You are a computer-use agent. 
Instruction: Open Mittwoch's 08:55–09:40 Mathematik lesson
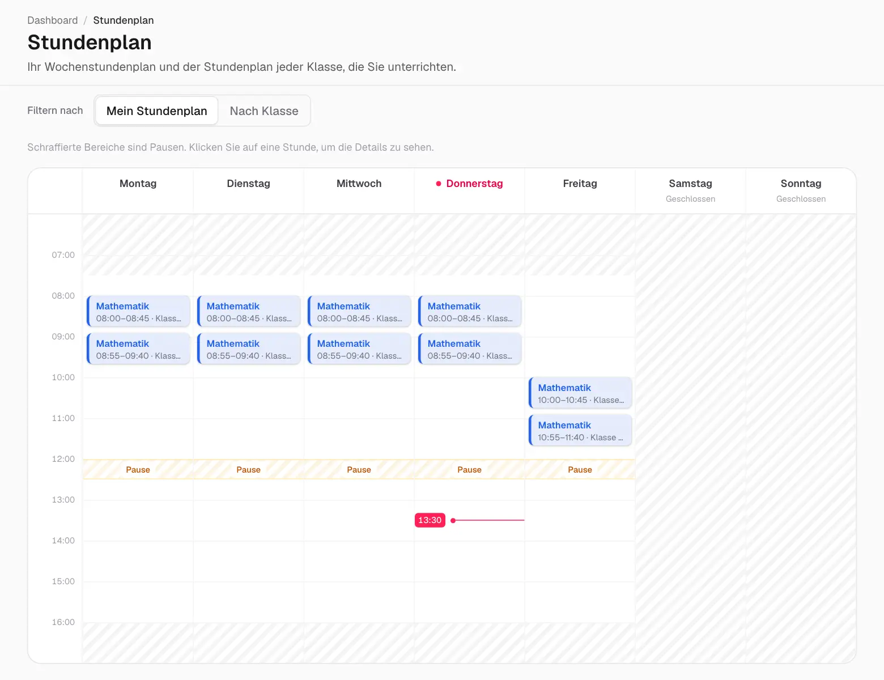359,349
